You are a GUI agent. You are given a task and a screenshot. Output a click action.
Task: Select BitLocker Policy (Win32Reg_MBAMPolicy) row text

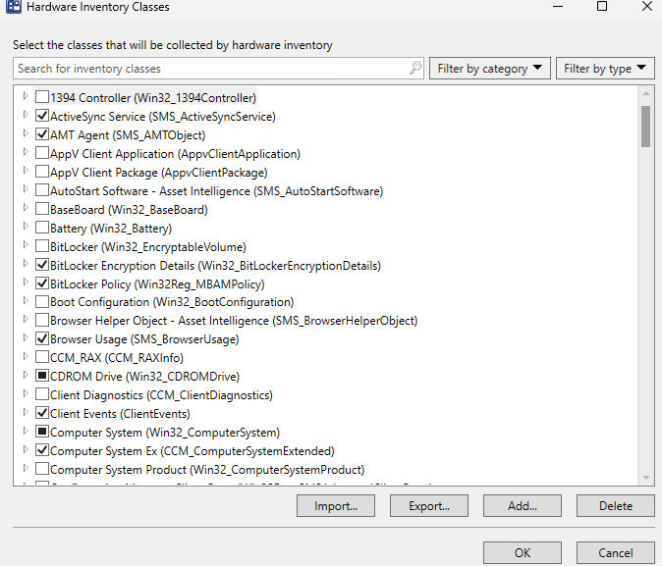[x=157, y=284]
